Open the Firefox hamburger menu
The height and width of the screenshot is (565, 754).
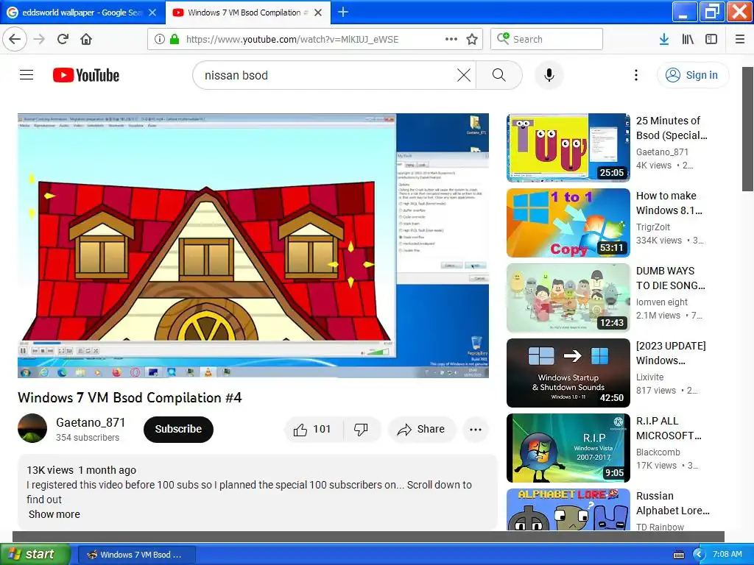coord(740,40)
